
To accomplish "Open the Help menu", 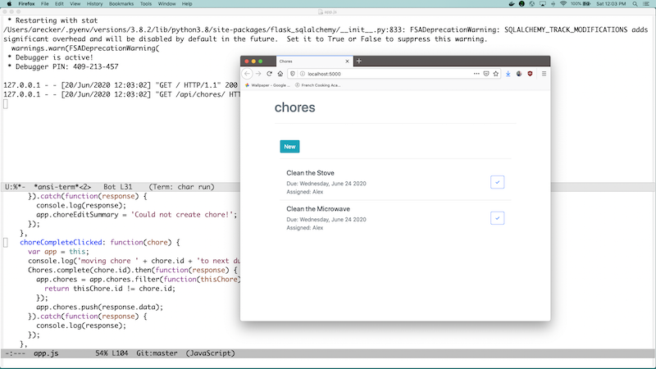I will (187, 4).
